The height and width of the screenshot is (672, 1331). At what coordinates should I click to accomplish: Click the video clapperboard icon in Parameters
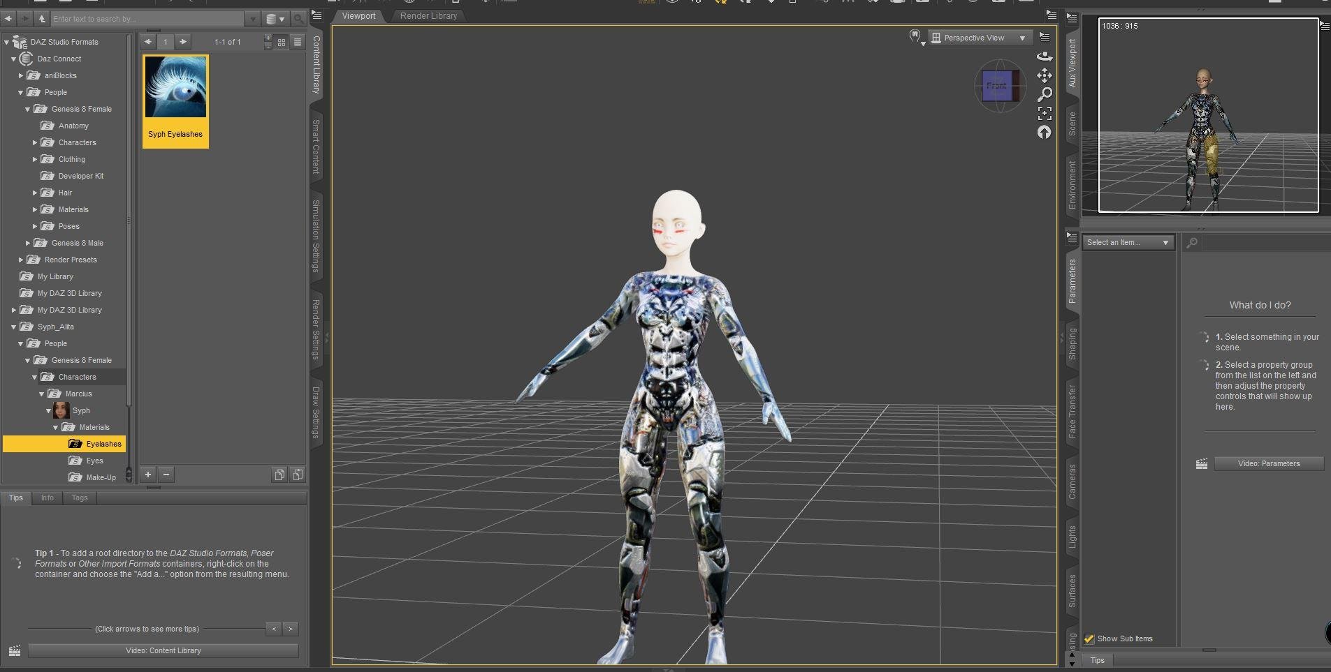point(1202,463)
